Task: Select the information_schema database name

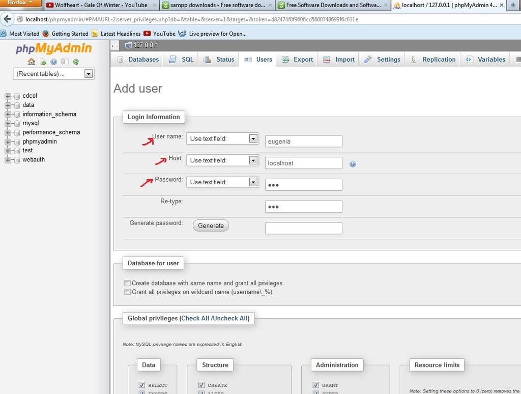Action: coord(49,114)
